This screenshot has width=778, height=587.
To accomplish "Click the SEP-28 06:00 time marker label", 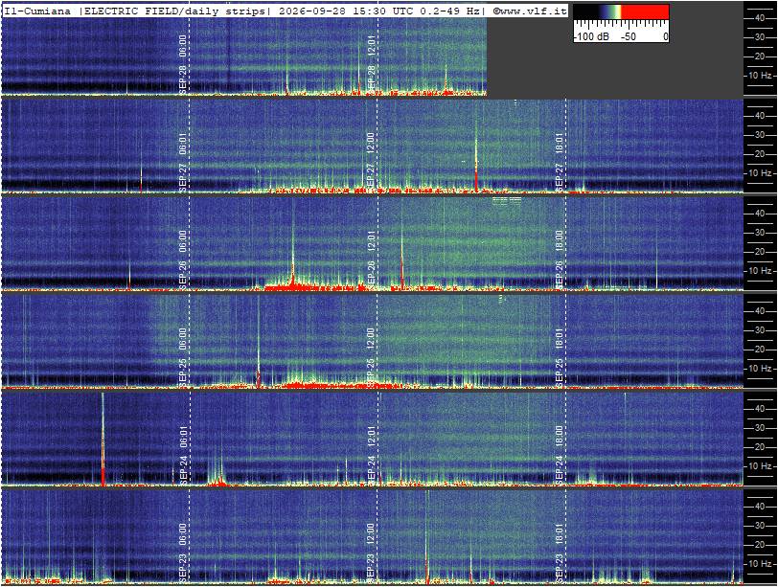I will click(x=183, y=64).
